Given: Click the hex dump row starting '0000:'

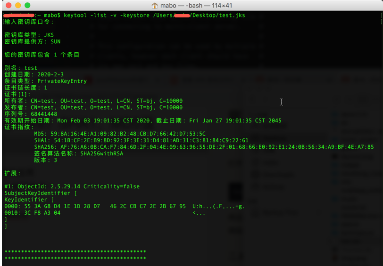Looking at the screenshot, I should click(x=125, y=206).
